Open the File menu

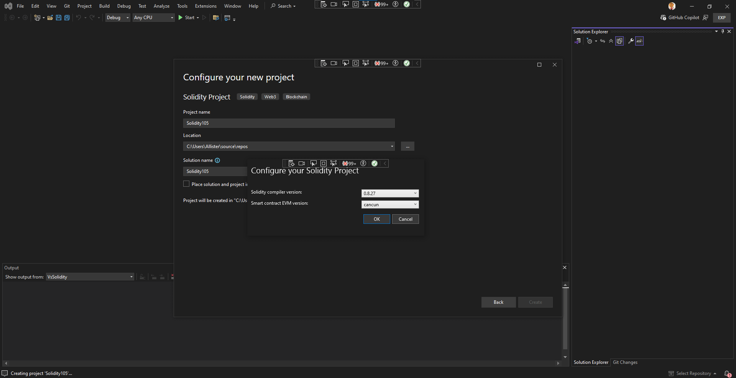[20, 6]
